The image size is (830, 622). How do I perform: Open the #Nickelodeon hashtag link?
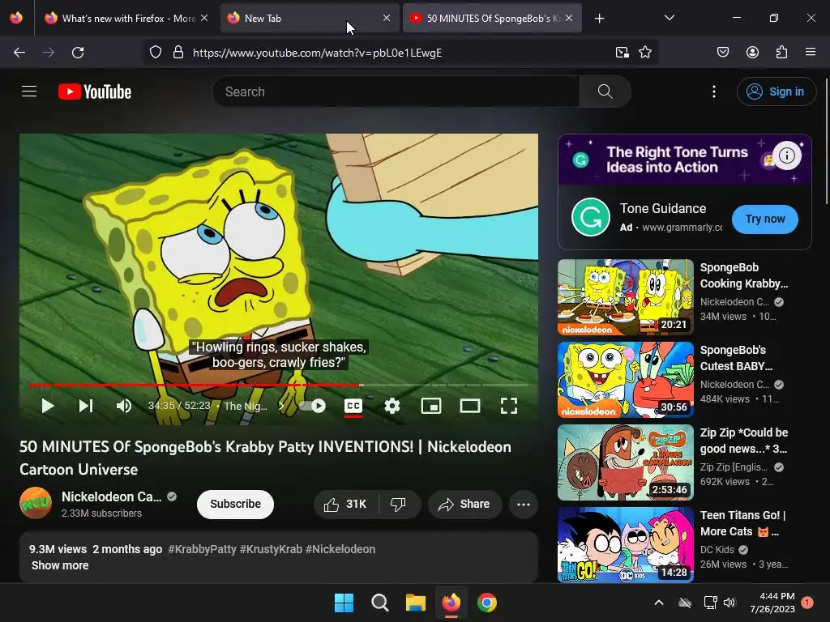click(340, 549)
